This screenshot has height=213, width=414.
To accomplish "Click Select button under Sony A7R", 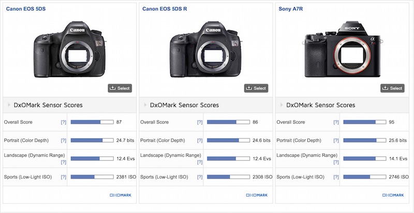I will pos(392,88).
